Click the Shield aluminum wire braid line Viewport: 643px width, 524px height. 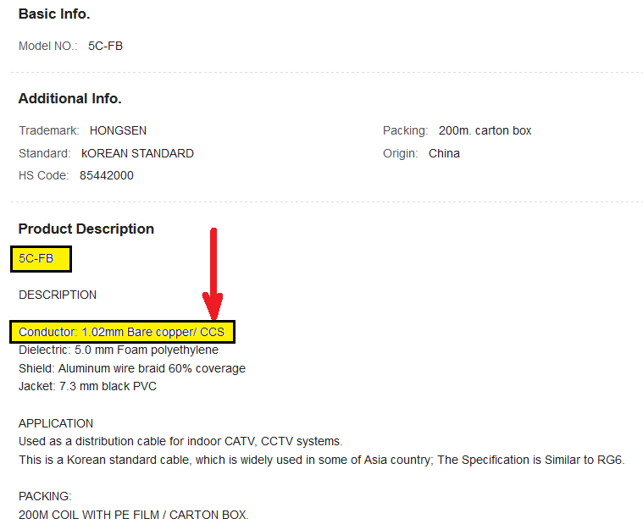[132, 368]
